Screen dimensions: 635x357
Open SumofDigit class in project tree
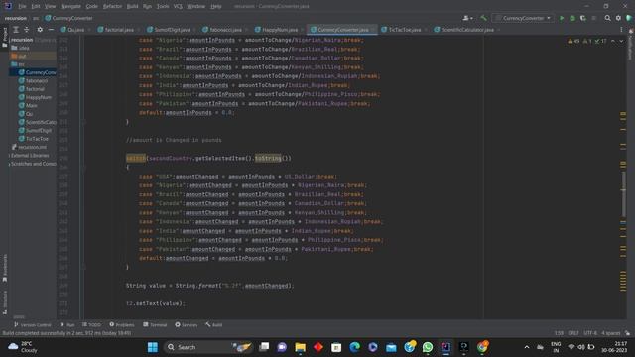click(39, 130)
